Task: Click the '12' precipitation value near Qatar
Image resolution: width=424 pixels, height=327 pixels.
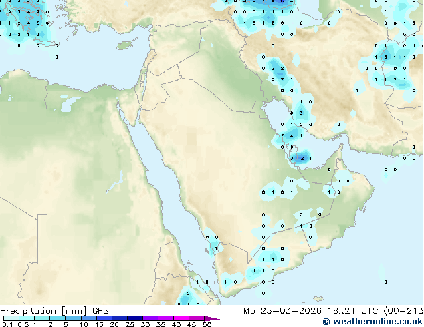Action: pyautogui.click(x=301, y=158)
